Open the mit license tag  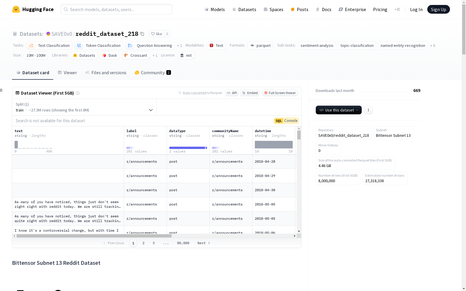[x=186, y=55]
